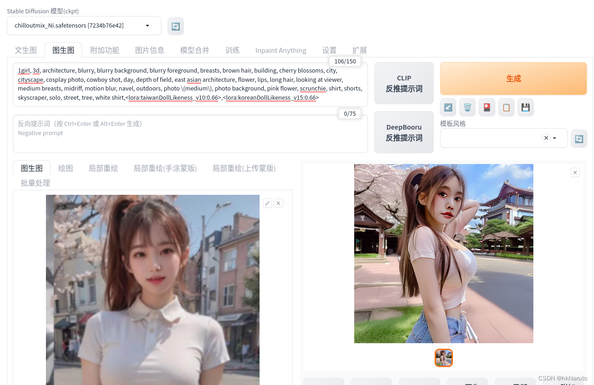Switch to the 文生图 tab
Screen dimensions: 594x385
[26, 50]
